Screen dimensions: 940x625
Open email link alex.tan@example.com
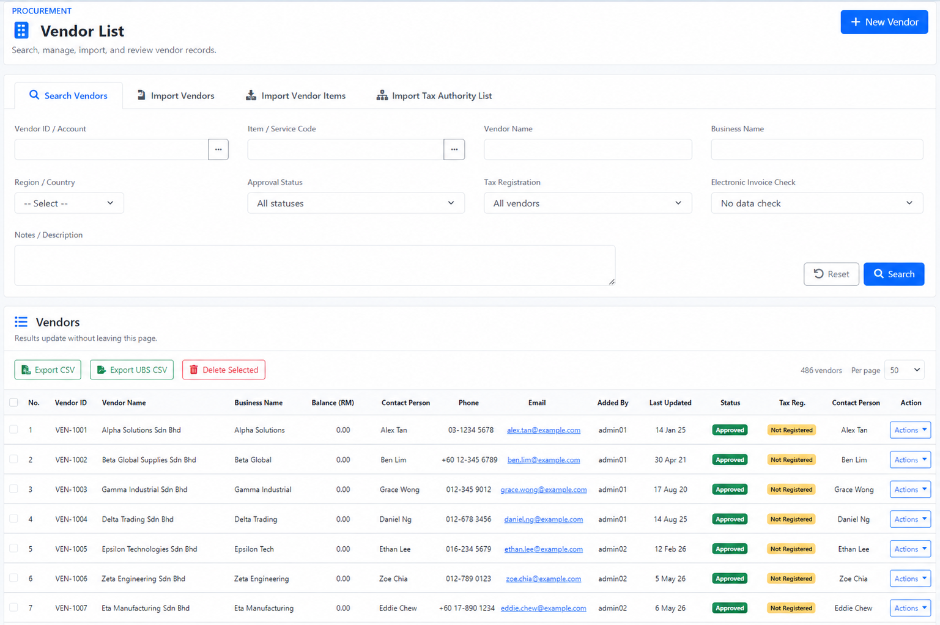[x=544, y=430]
